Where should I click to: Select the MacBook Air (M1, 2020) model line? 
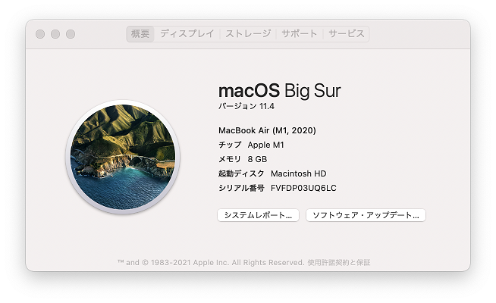tap(267, 130)
